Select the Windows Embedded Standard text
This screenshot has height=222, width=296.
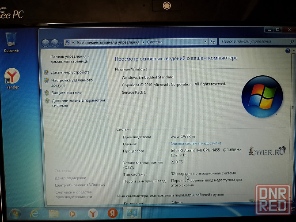(x=148, y=77)
